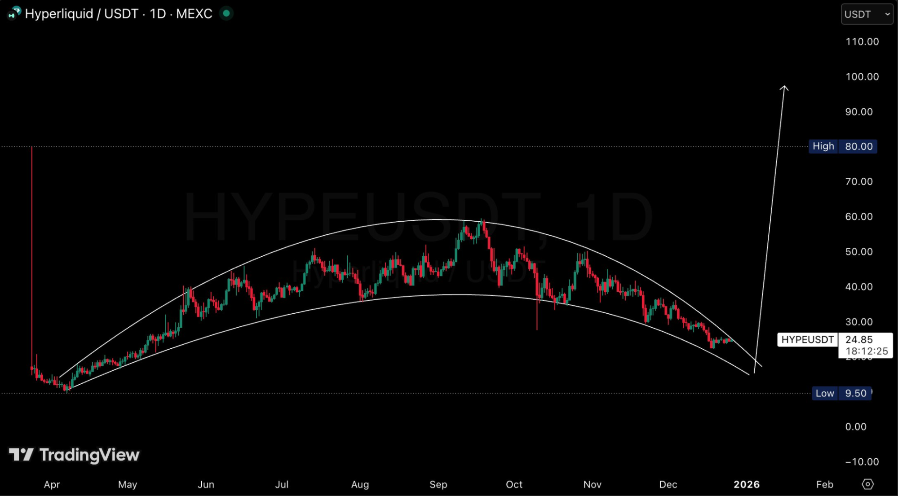
Task: Click the 100.00 price scale label
Action: (862, 77)
